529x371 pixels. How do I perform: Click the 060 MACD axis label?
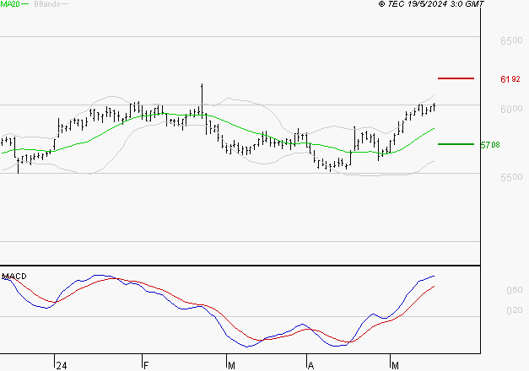(514, 290)
